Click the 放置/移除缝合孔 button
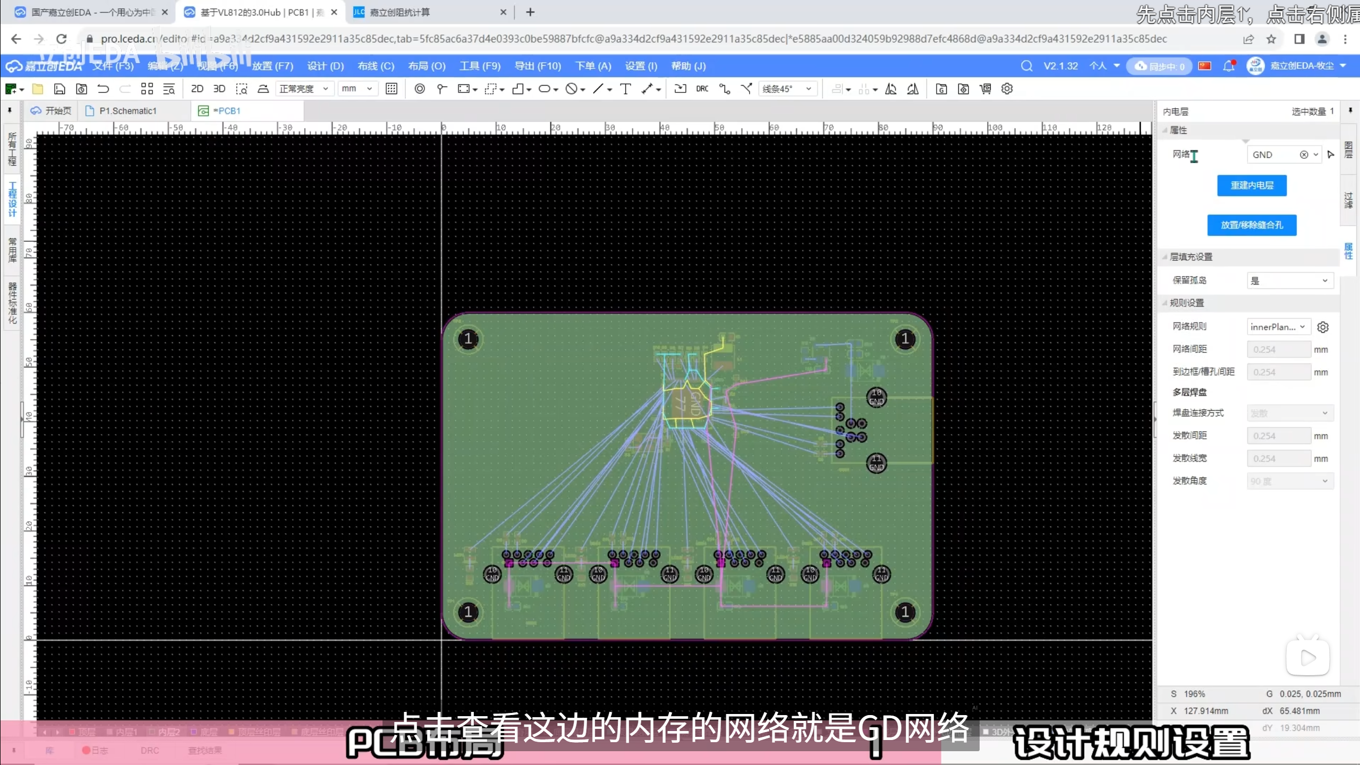The image size is (1360, 765). point(1252,225)
